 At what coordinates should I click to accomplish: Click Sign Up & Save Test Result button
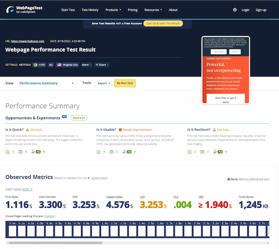163,24
